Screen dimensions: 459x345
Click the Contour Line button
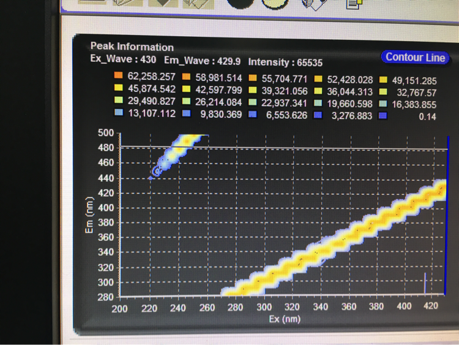tap(415, 57)
